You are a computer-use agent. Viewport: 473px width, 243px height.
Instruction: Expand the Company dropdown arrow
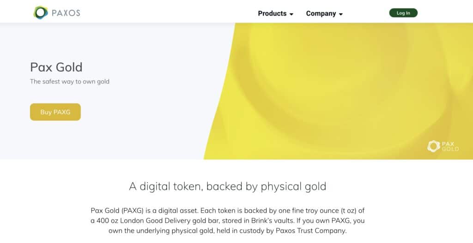click(341, 14)
